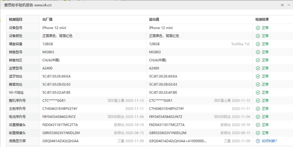Select the 主板序列号 row label

point(17,109)
